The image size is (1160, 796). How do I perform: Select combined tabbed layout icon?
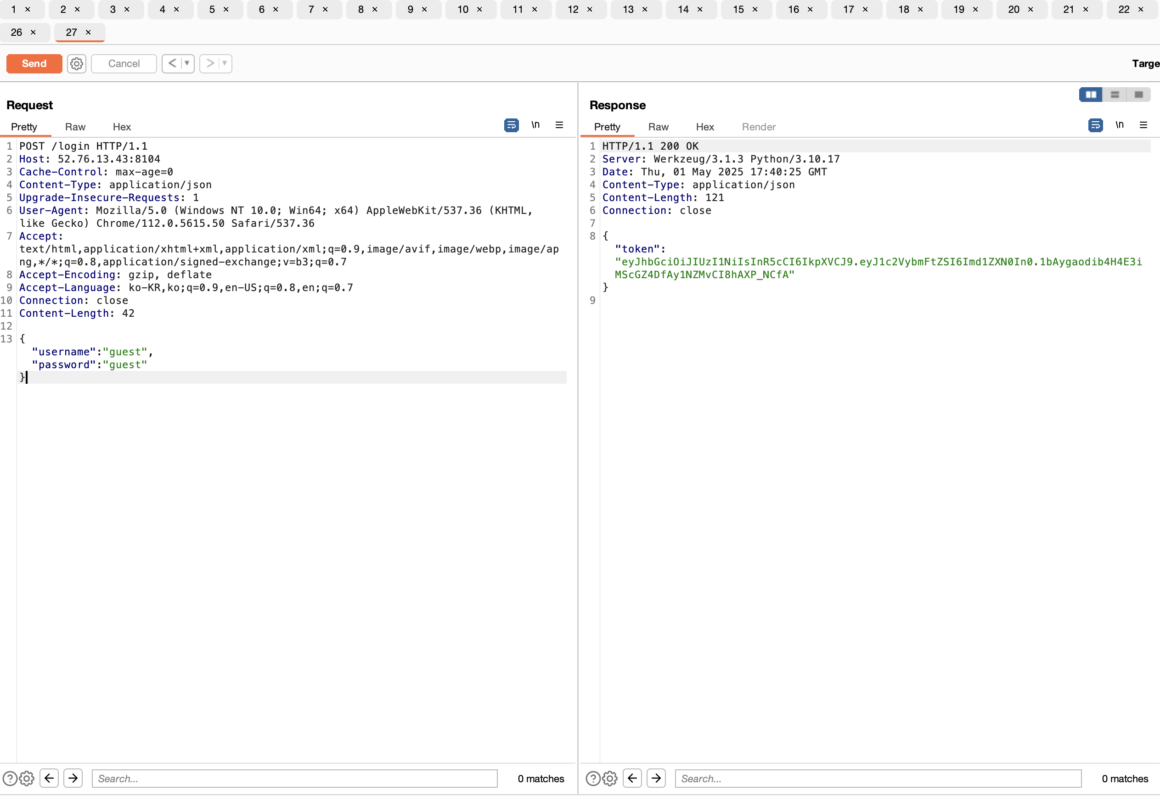click(1138, 94)
